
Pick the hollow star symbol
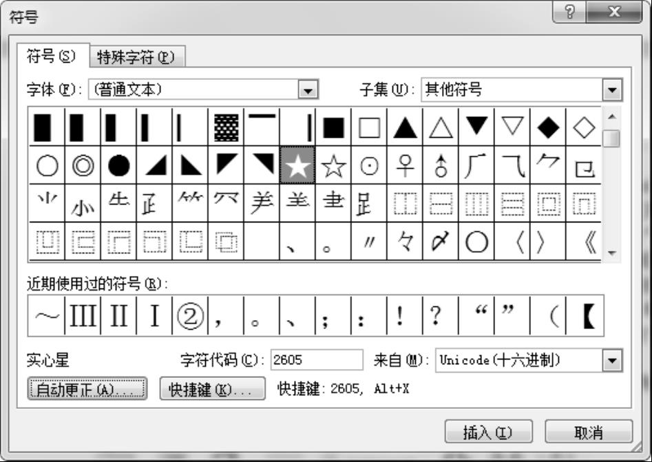pos(333,165)
